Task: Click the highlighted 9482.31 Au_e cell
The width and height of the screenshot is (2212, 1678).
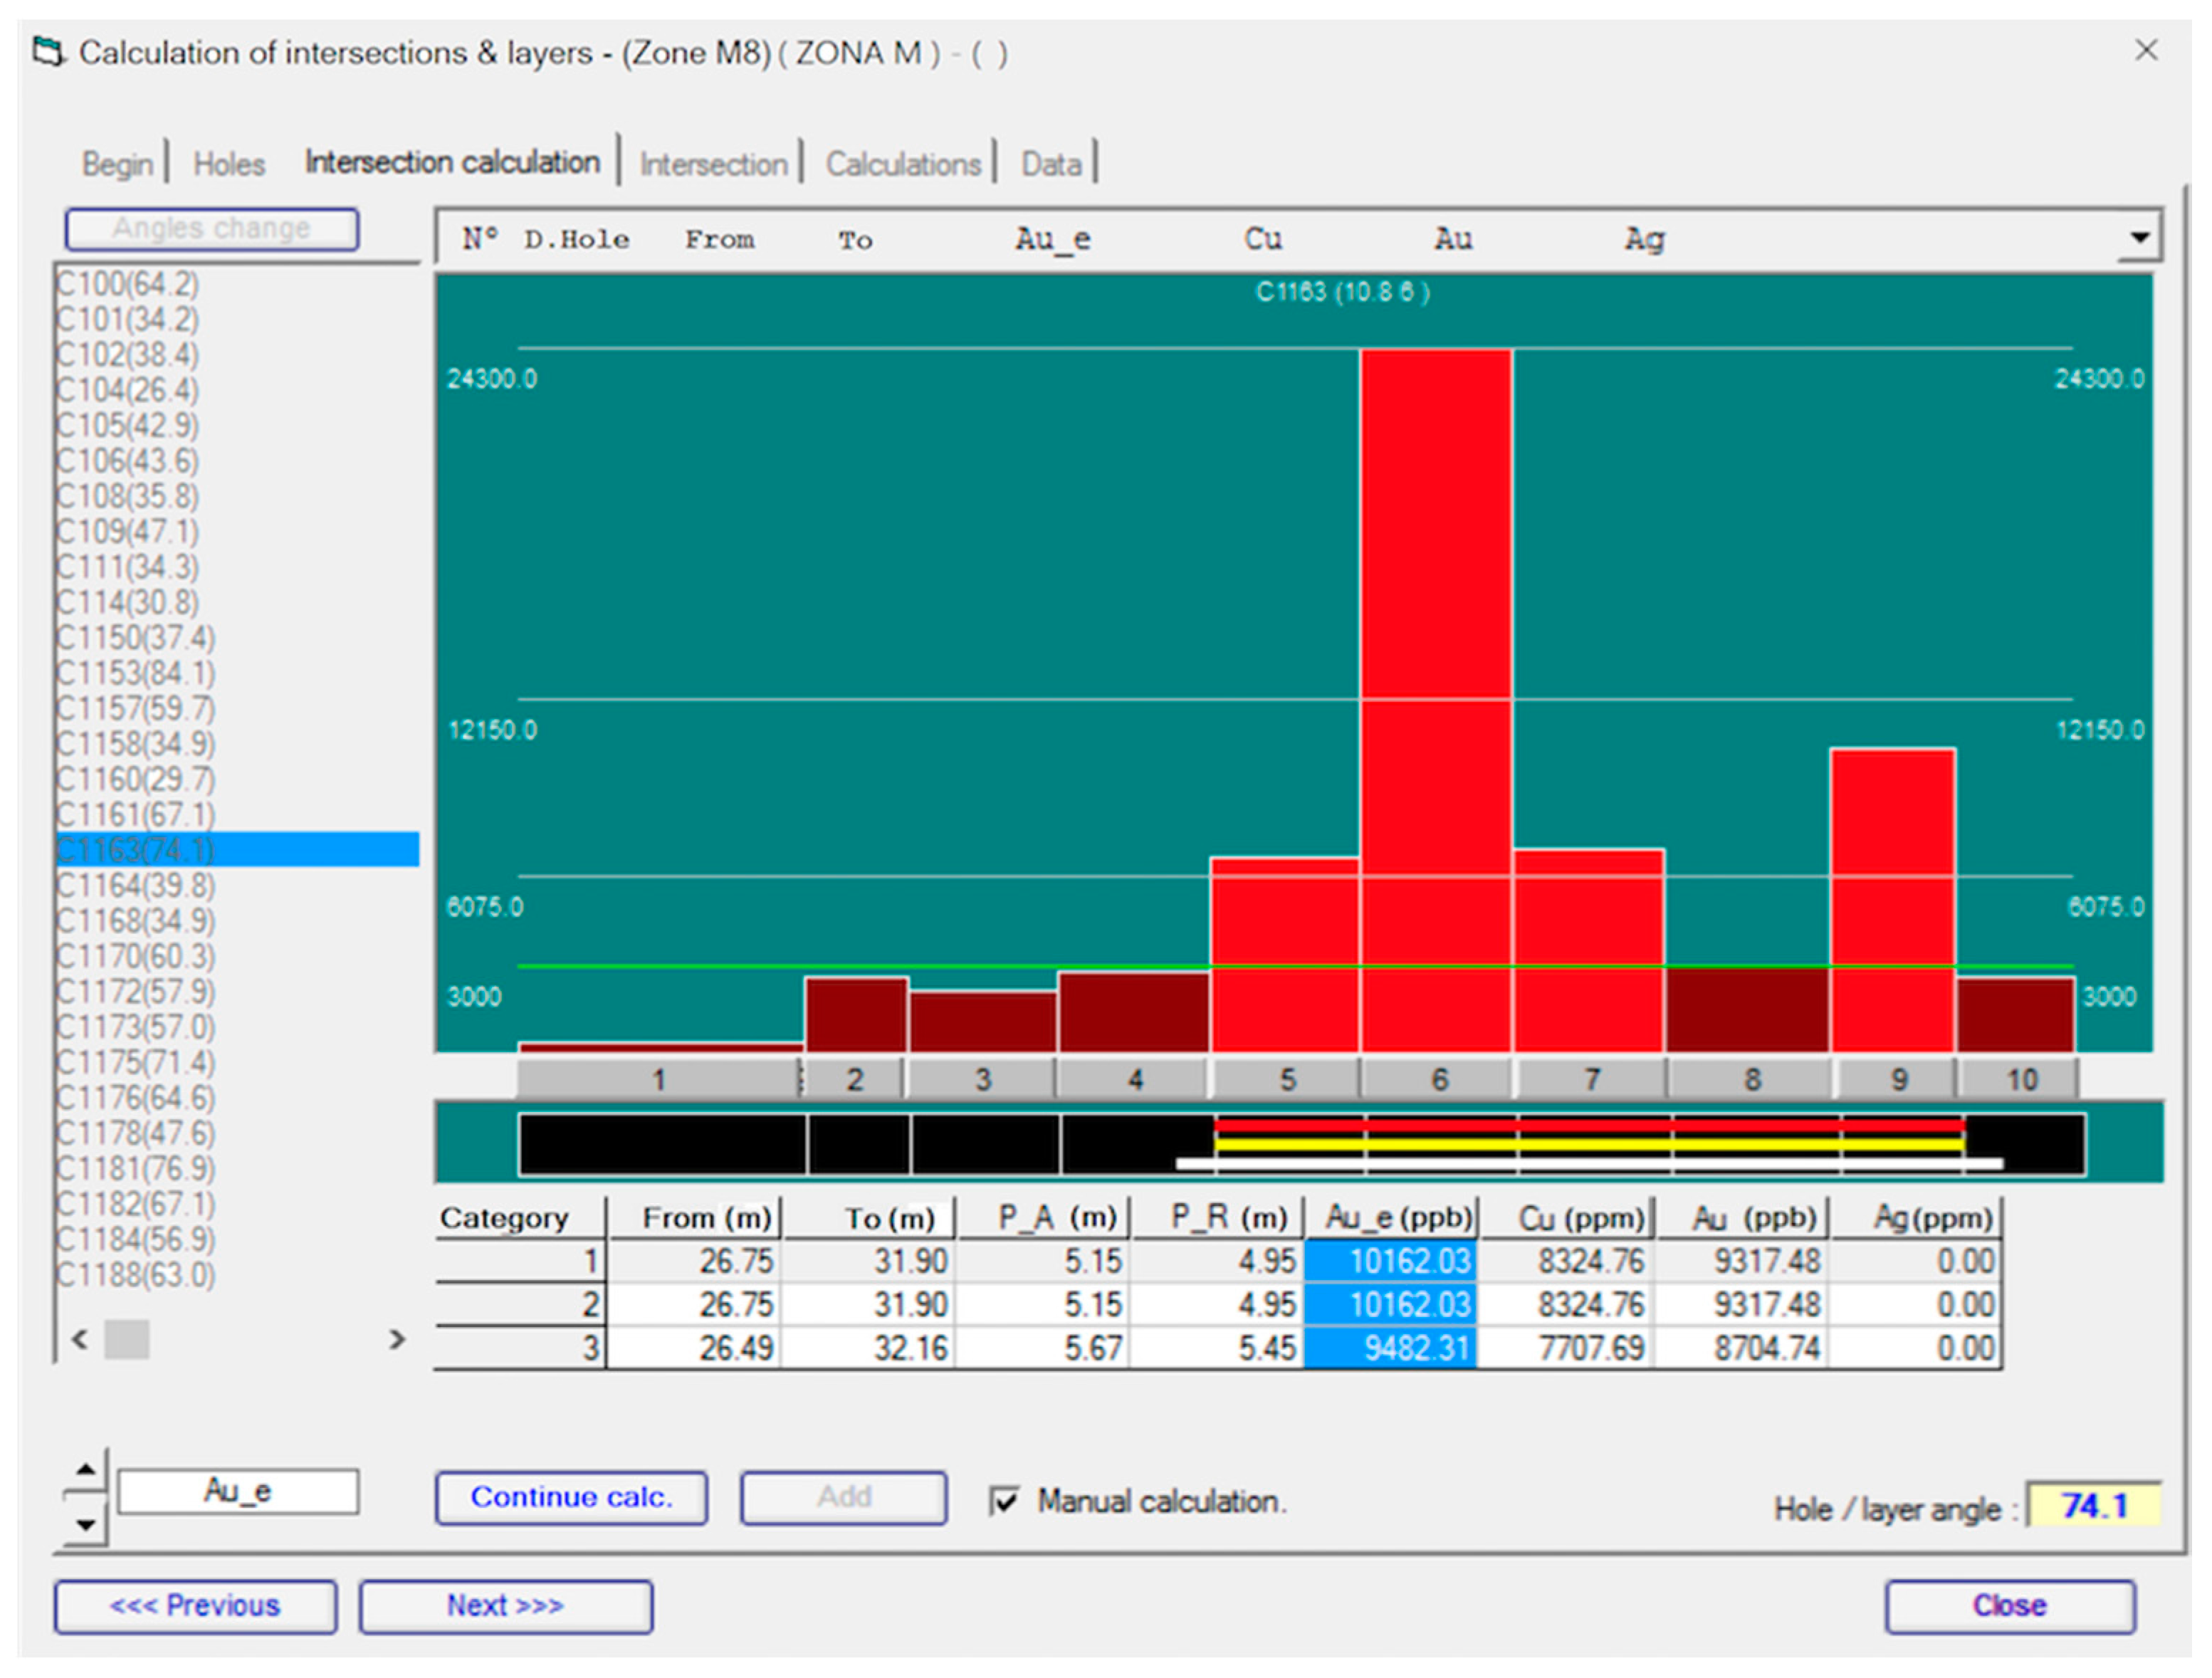Action: (x=1391, y=1348)
